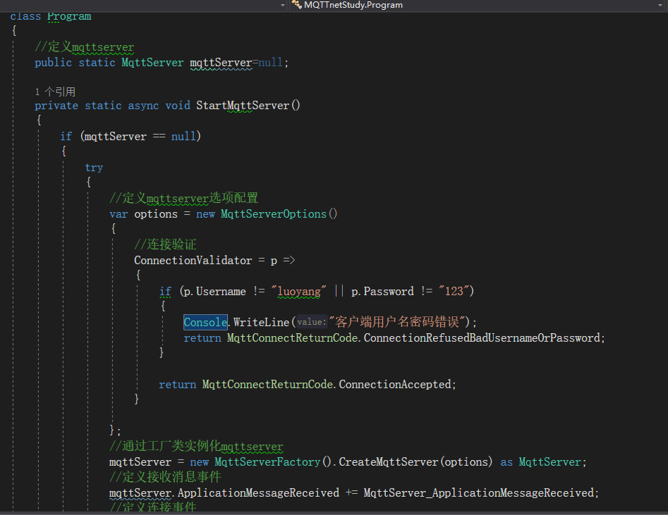The width and height of the screenshot is (668, 515).
Task: Click the MqttServerOptions type name
Action: click(274, 214)
